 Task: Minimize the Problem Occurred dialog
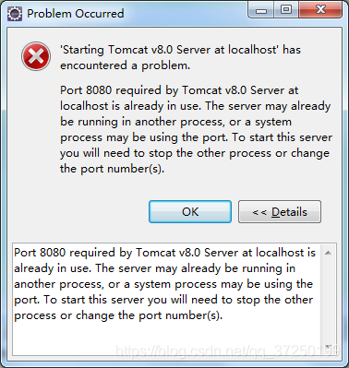click(x=261, y=11)
